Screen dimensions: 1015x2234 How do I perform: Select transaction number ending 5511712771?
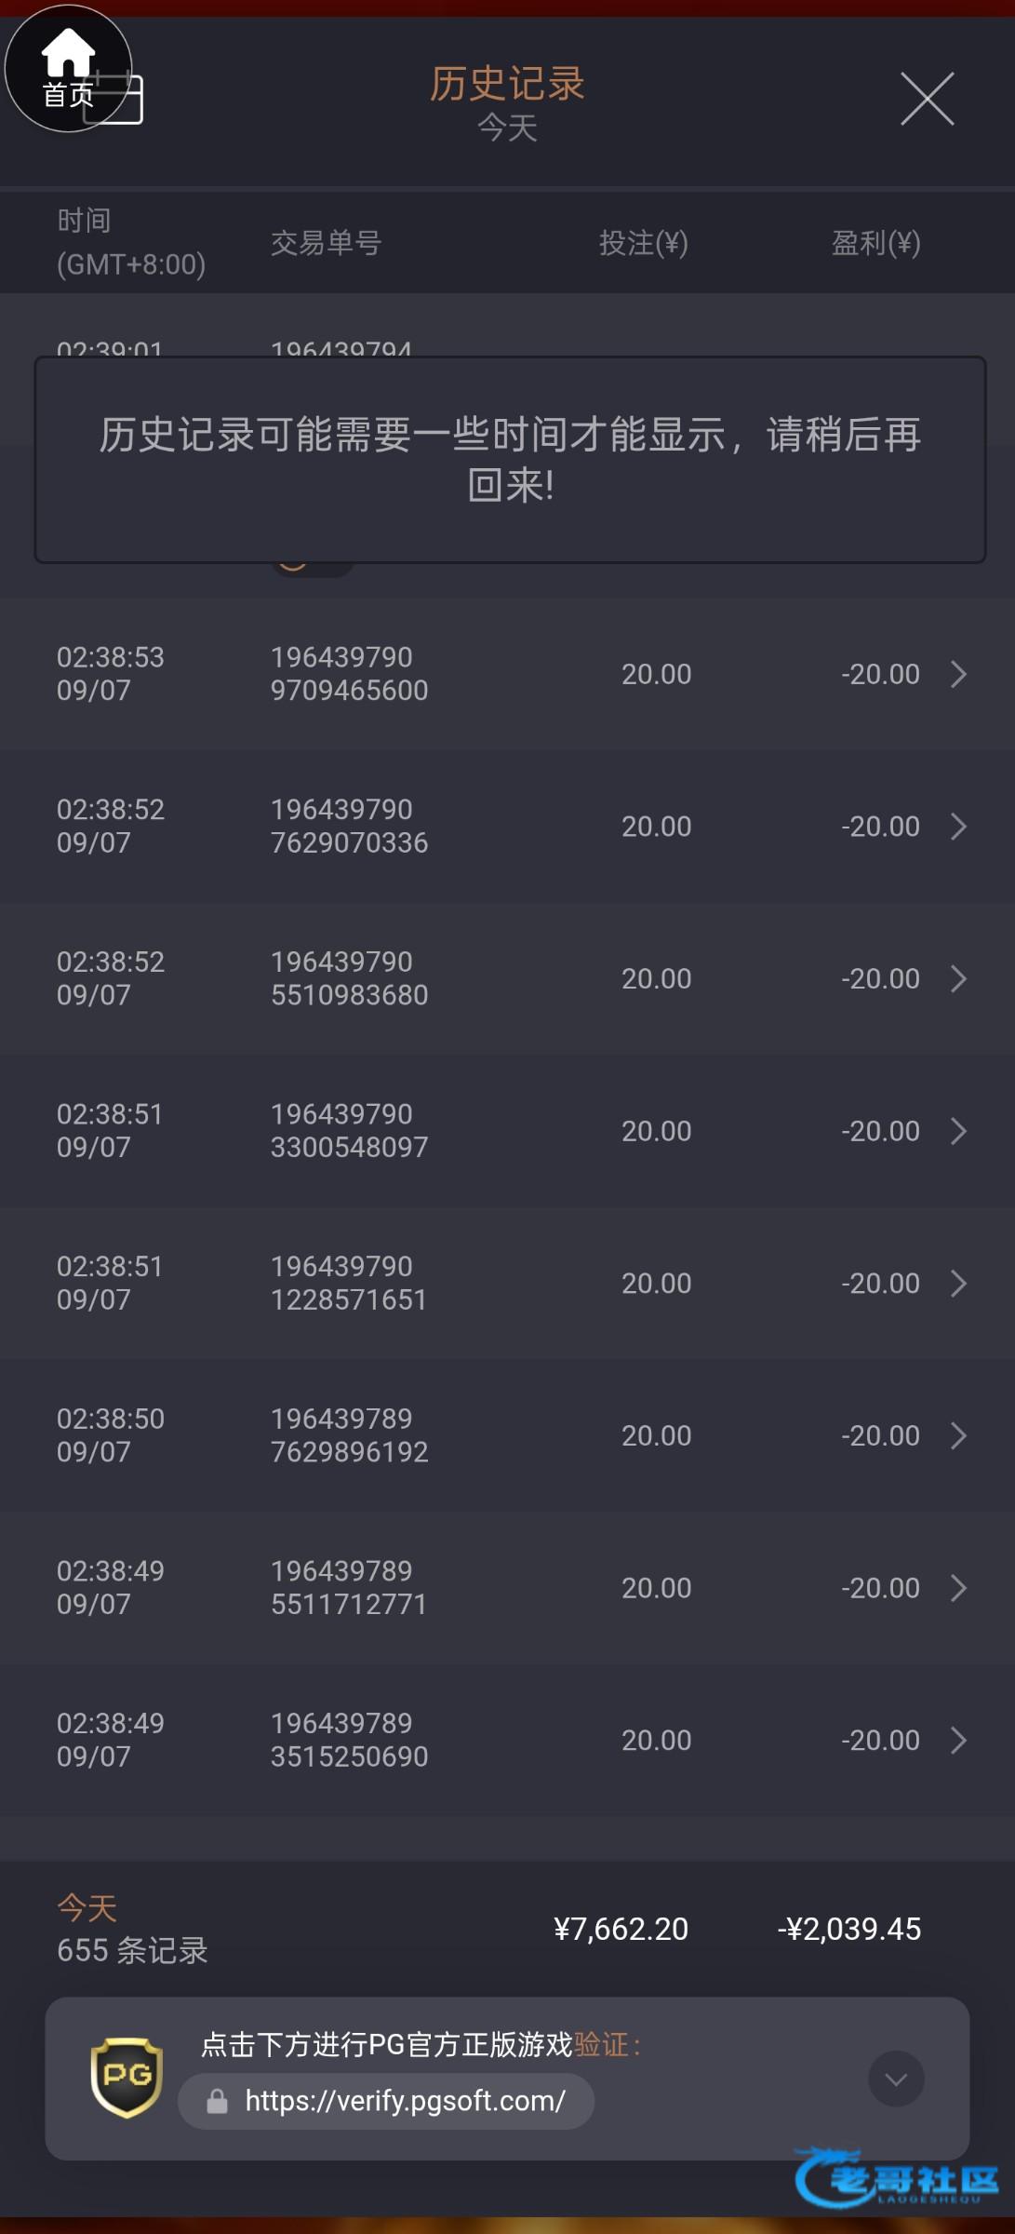(349, 1588)
